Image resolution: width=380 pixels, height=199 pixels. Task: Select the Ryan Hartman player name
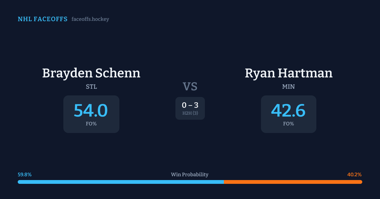[x=288, y=73]
